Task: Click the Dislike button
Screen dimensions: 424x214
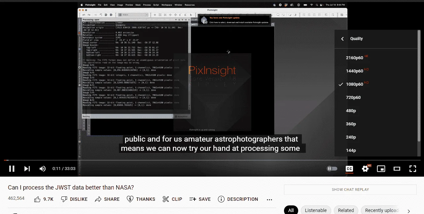Action: click(74, 199)
